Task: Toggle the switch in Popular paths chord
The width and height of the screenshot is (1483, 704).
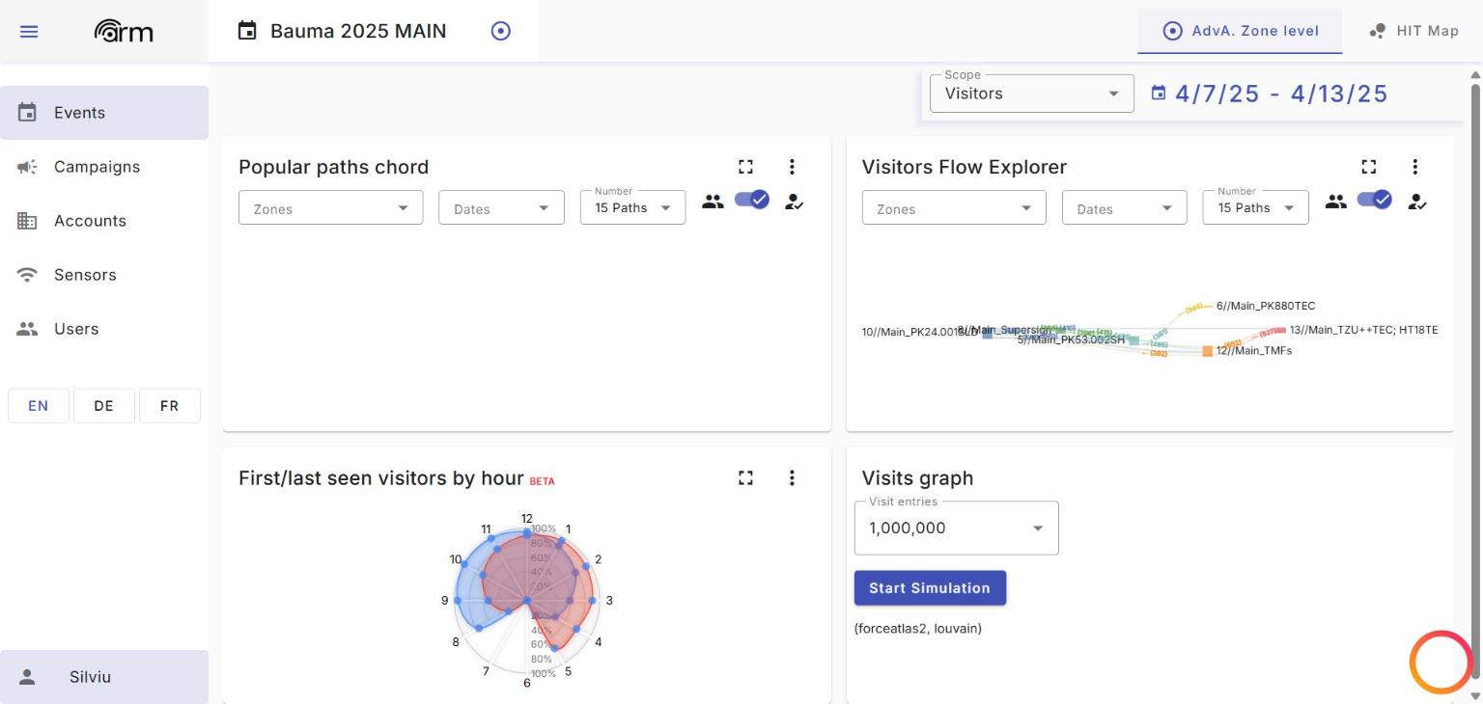Action: point(752,200)
